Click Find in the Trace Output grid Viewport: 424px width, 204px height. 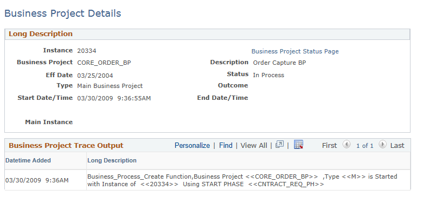pyautogui.click(x=226, y=146)
